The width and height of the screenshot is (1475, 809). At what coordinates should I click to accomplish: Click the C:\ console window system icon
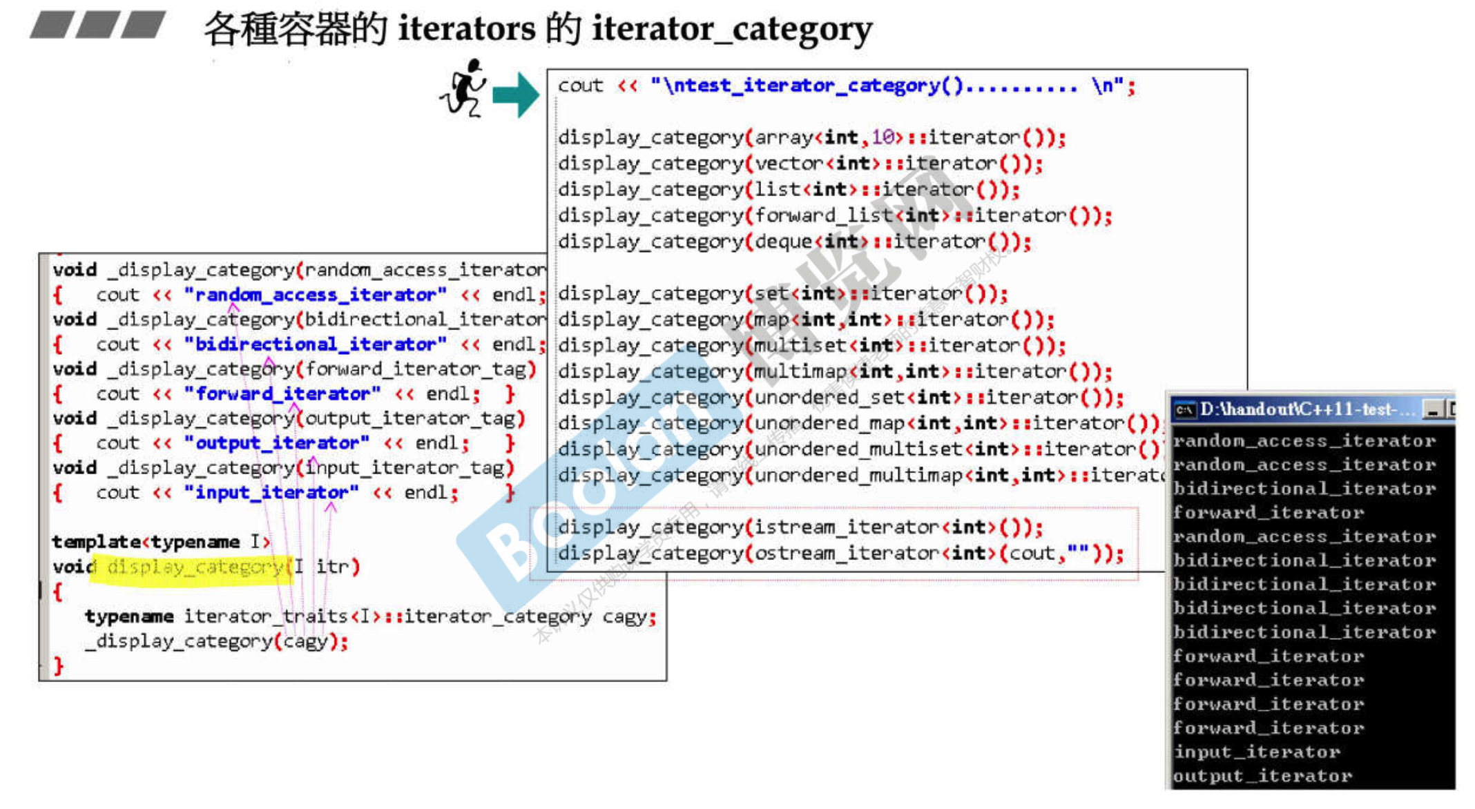click(1185, 410)
